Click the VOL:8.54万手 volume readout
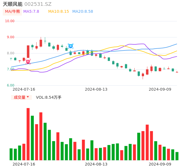 tap(49, 97)
